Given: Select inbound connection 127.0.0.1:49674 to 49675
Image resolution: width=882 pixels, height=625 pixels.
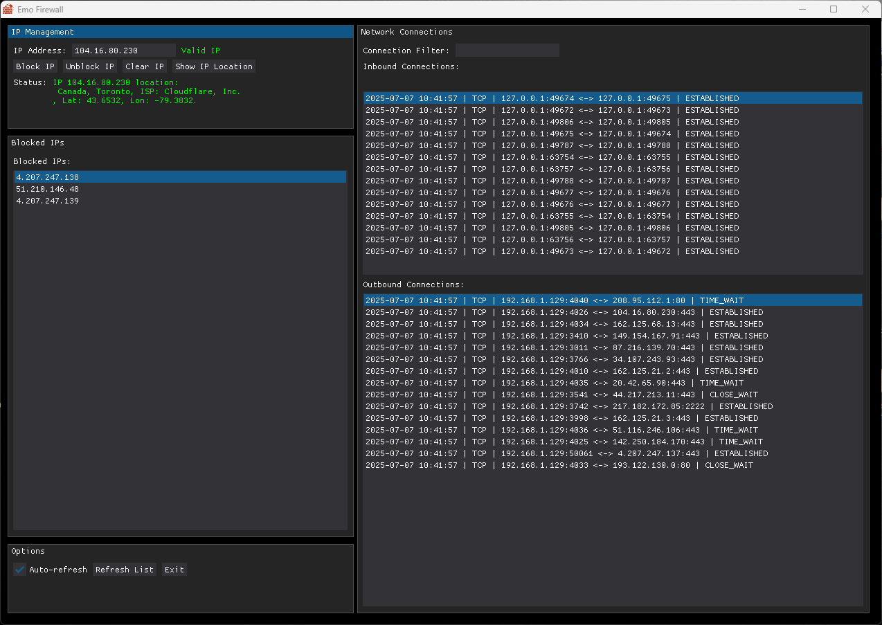Looking at the screenshot, I should pos(613,98).
